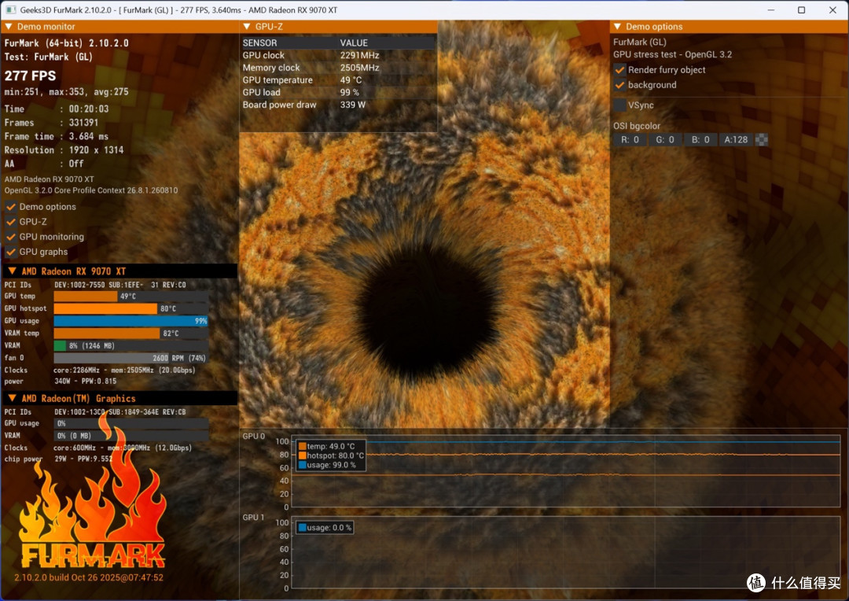This screenshot has height=601, width=849.
Task: Click the Frames 331391 line
Action: click(51, 123)
